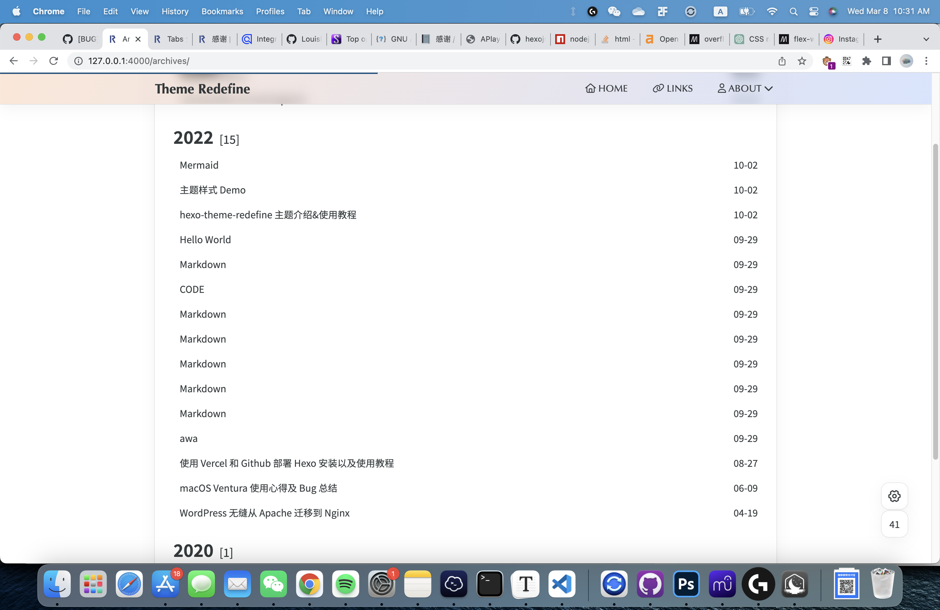This screenshot has height=610, width=940.
Task: Click the reload page icon
Action: (x=54, y=61)
